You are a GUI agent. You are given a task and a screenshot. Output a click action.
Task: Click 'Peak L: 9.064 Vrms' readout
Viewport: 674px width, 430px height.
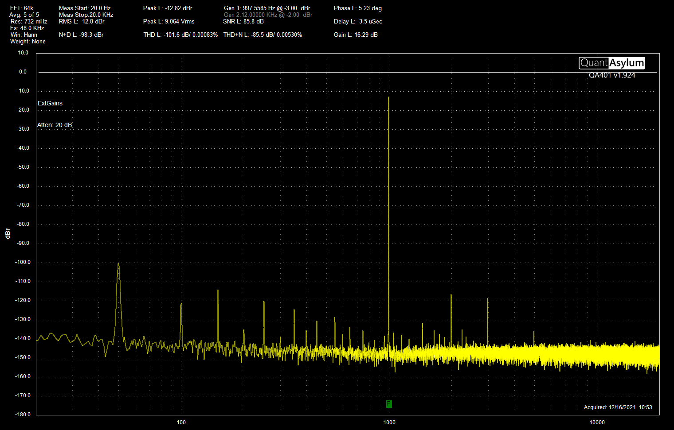(x=169, y=21)
